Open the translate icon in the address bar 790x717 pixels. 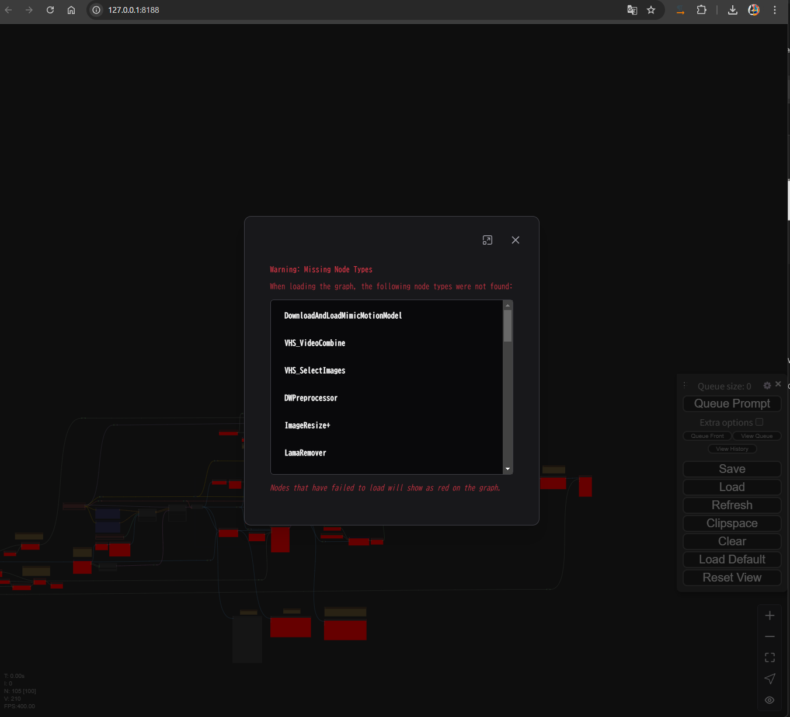pyautogui.click(x=632, y=10)
